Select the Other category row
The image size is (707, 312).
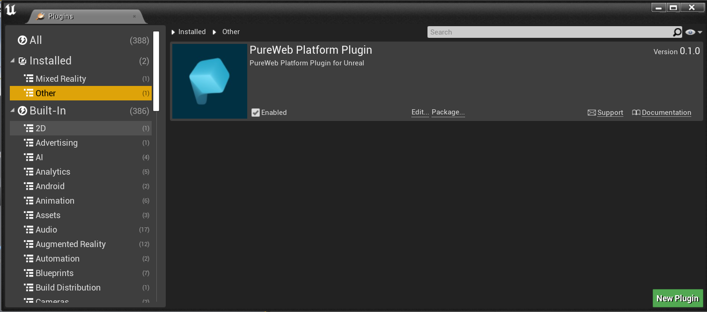coord(81,93)
